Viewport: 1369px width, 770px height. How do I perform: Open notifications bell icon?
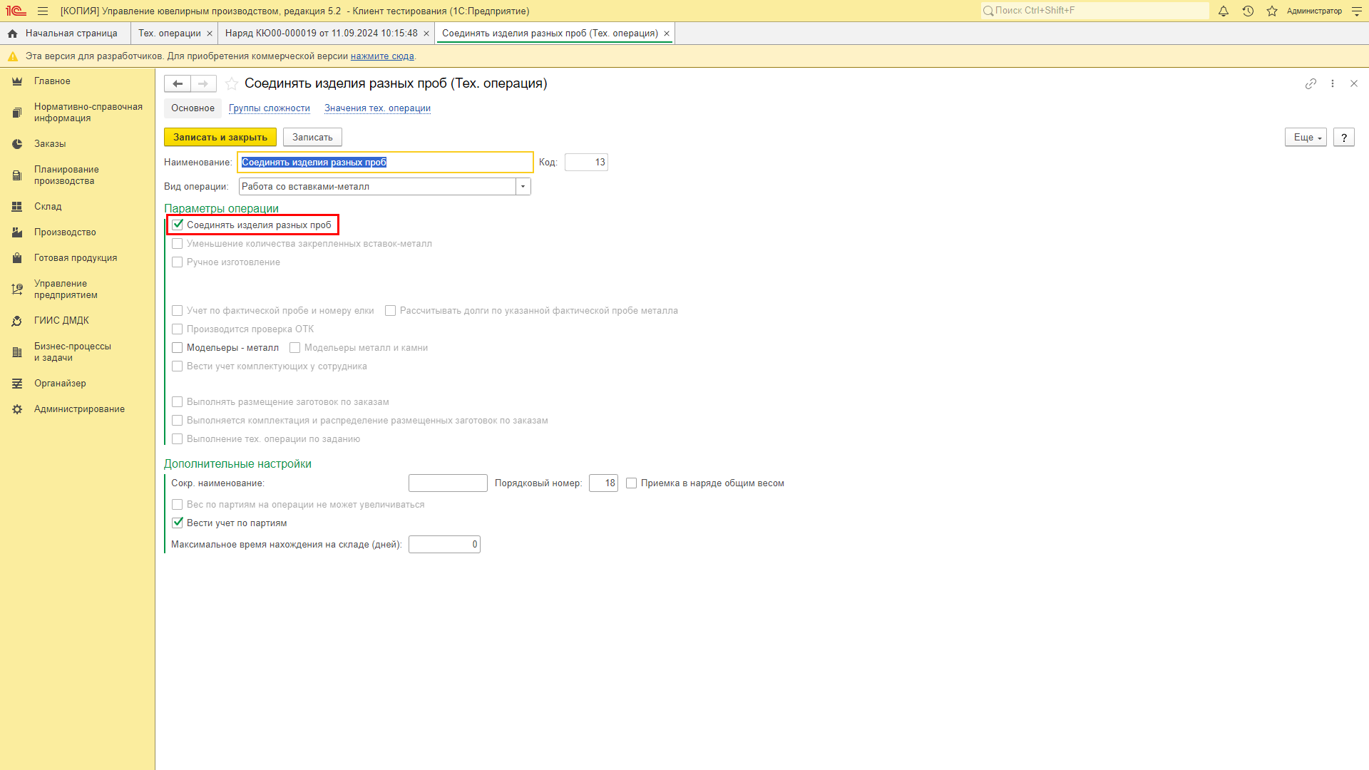1224,11
